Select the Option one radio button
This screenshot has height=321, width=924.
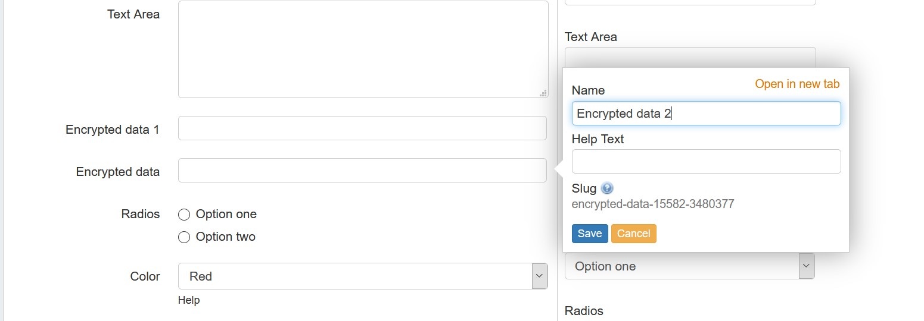coord(184,215)
